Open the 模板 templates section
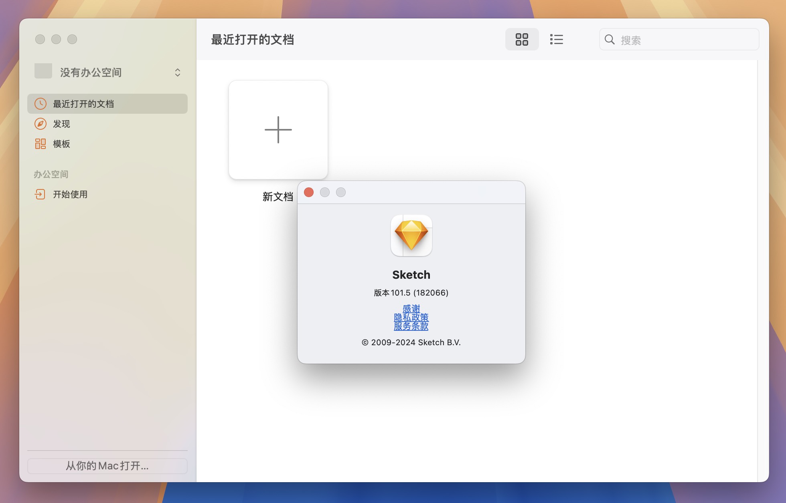Screen dimensions: 786x503 tap(107, 144)
